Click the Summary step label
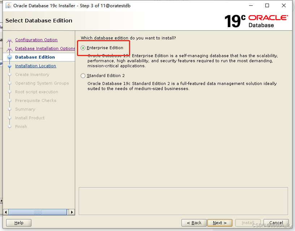 click(25, 109)
